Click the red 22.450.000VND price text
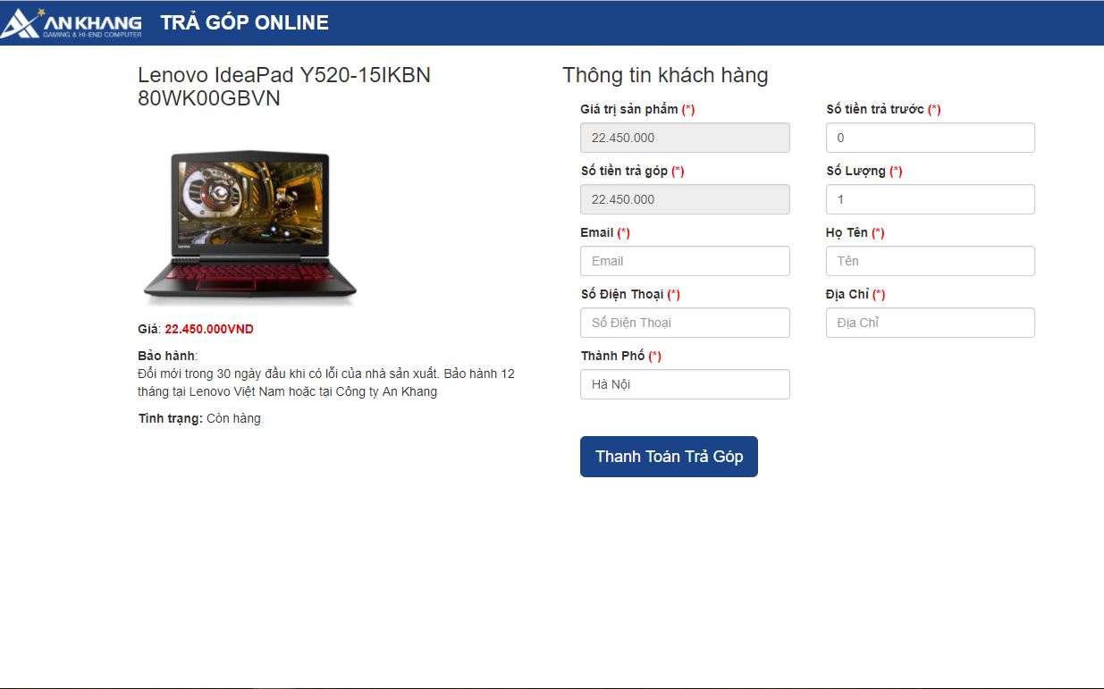This screenshot has height=689, width=1104. click(209, 329)
